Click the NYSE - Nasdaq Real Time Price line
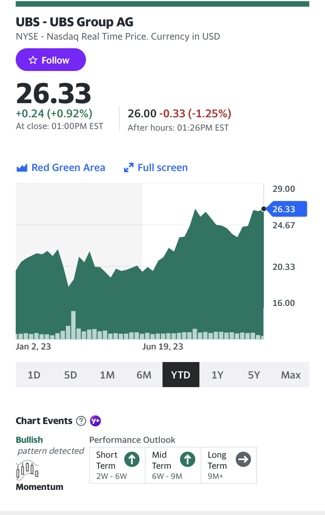 (118, 36)
